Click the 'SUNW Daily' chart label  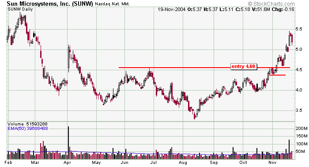tap(20, 9)
